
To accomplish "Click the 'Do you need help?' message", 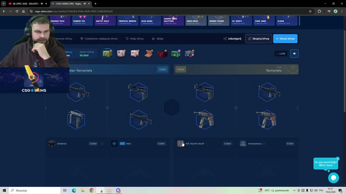I will click(x=326, y=164).
